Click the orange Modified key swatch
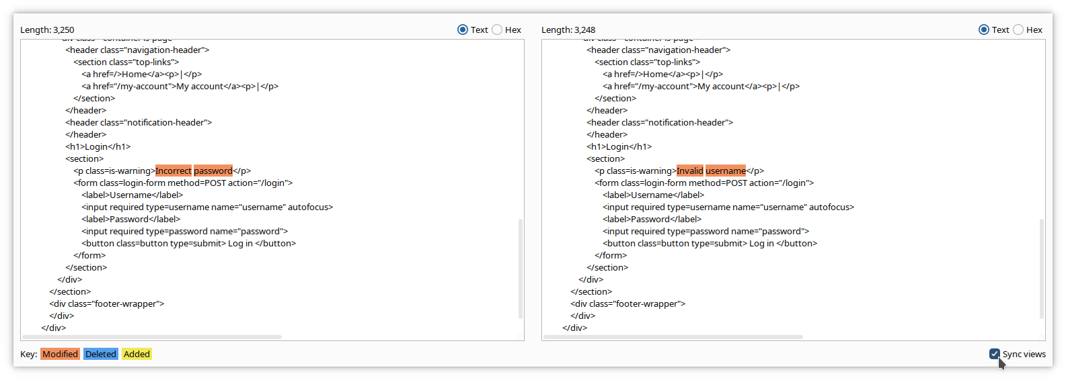1066x380 pixels. pyautogui.click(x=60, y=354)
